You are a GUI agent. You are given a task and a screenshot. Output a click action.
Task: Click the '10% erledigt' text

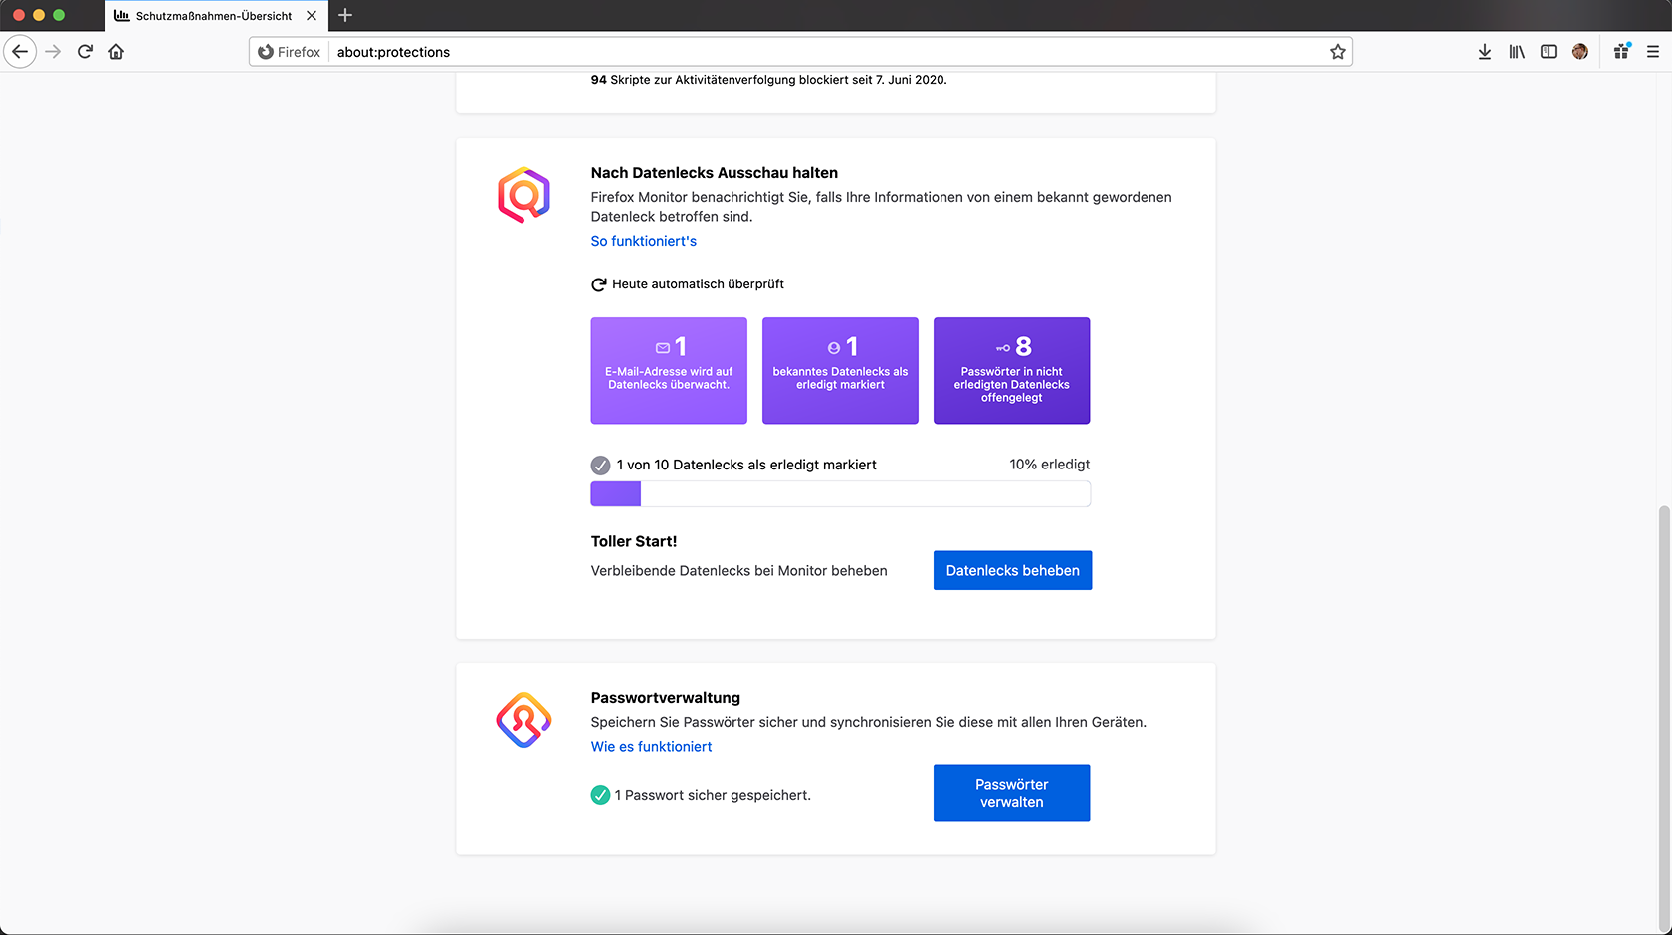coord(1050,465)
